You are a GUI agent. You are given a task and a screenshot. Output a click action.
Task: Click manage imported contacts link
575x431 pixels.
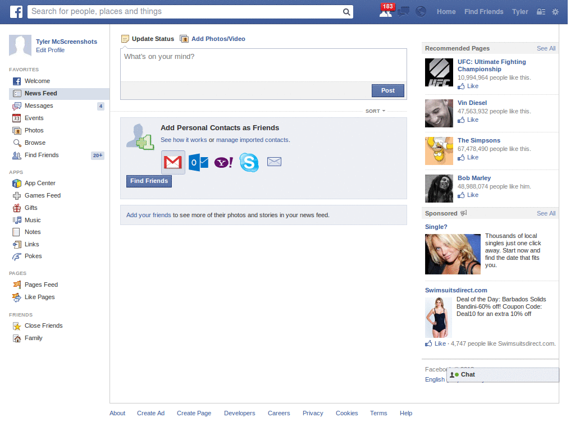[x=252, y=140]
